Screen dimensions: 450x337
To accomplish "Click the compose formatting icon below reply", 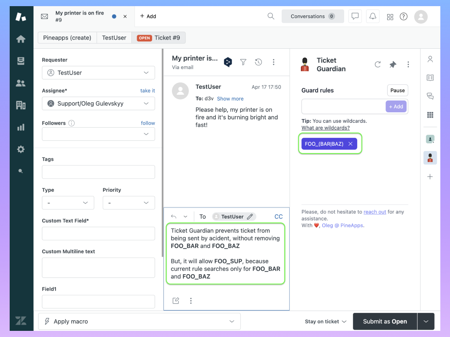I will (176, 301).
